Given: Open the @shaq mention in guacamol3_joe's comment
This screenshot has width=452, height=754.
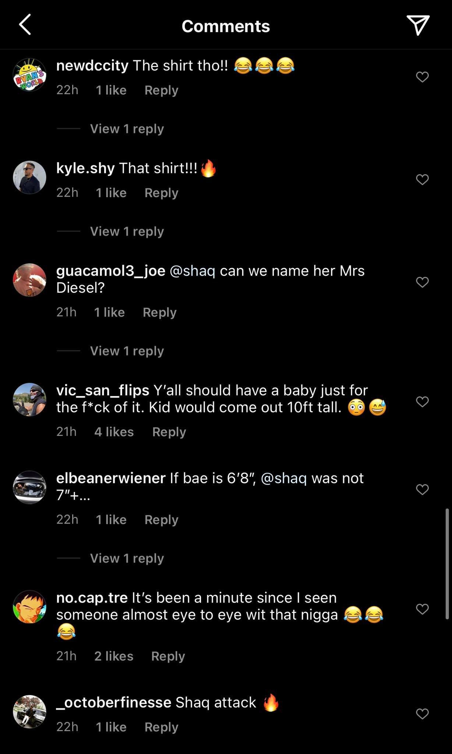Looking at the screenshot, I should click(x=192, y=271).
